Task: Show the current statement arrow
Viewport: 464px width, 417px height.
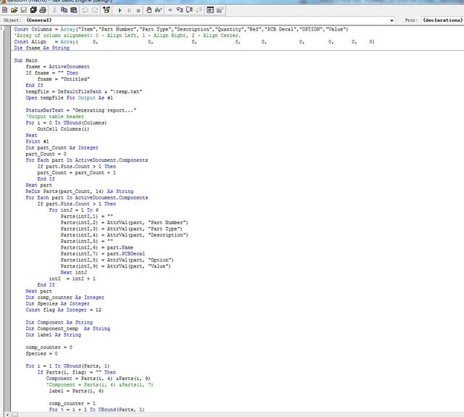Action: (x=170, y=10)
